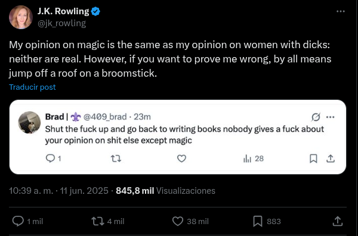358x236 pixels.
Task: Open more options menu on main tweet
Action: click(x=341, y=11)
